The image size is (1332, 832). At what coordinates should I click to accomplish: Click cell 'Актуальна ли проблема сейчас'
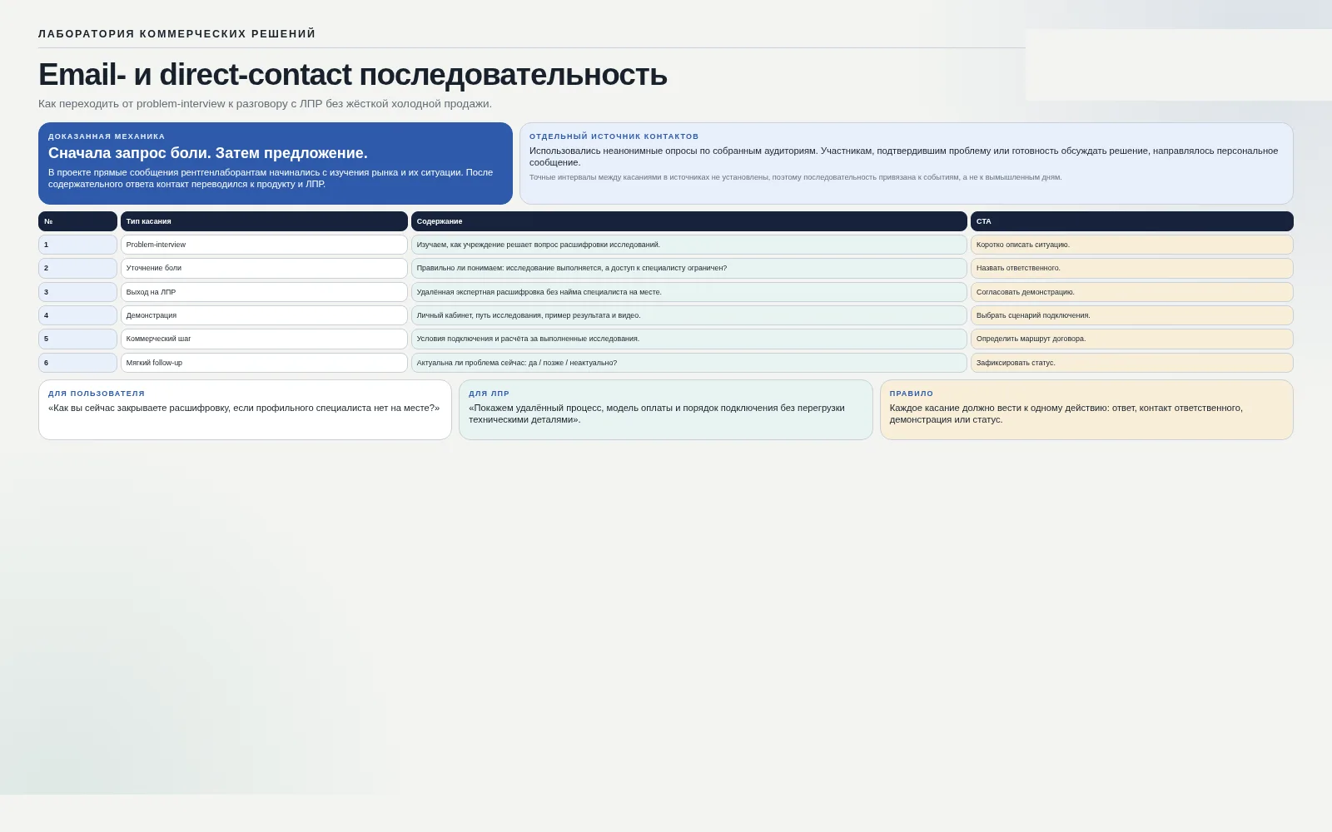pyautogui.click(x=688, y=363)
